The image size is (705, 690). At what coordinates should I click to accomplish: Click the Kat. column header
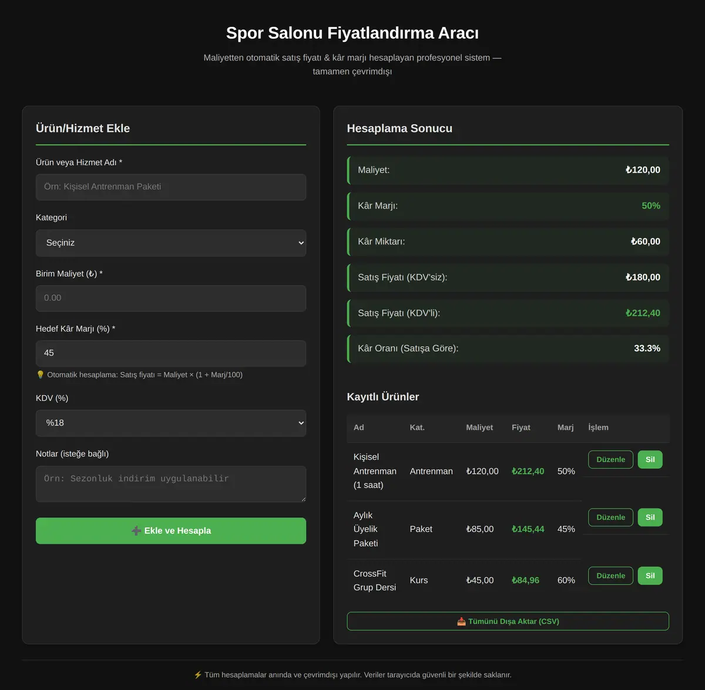417,428
